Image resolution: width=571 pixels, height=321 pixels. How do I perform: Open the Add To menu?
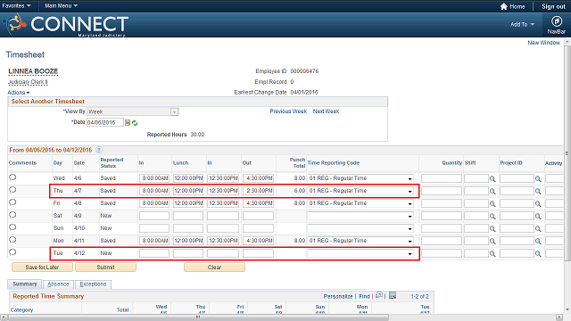(522, 24)
